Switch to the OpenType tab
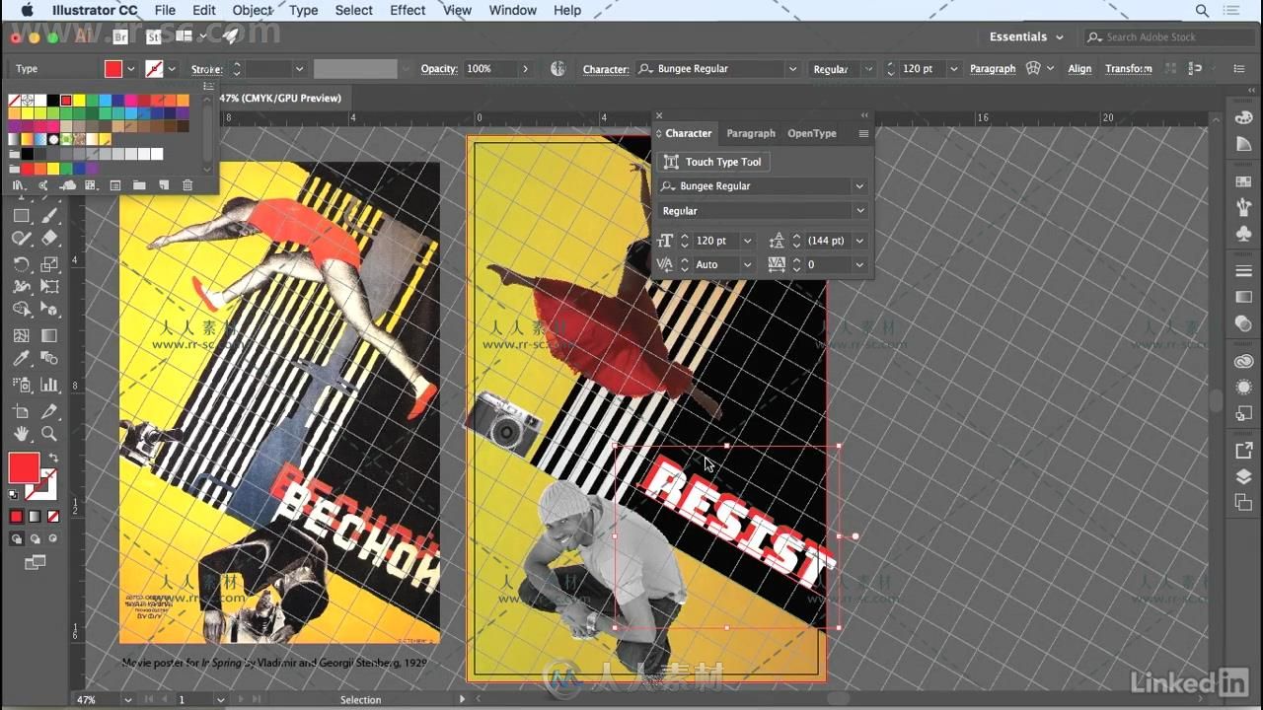The image size is (1263, 710). click(811, 133)
